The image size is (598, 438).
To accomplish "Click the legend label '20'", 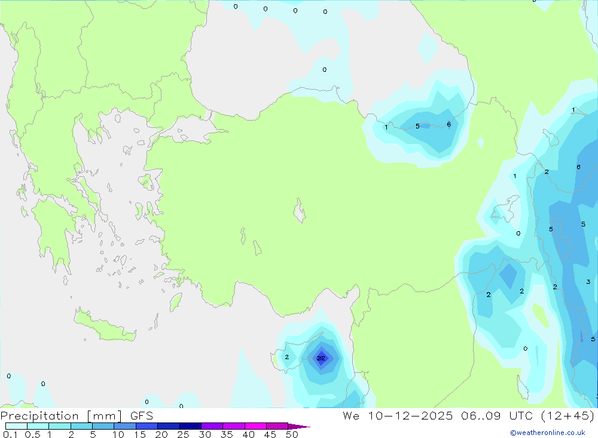I will [161, 434].
